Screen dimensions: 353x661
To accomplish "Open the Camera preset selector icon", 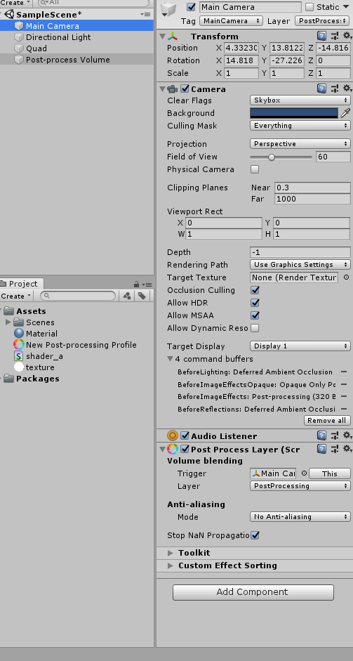I will (335, 89).
